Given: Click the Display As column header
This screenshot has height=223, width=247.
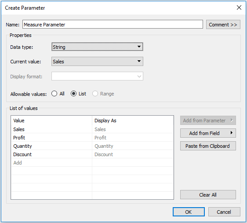Looking at the screenshot, I should click(x=133, y=121).
